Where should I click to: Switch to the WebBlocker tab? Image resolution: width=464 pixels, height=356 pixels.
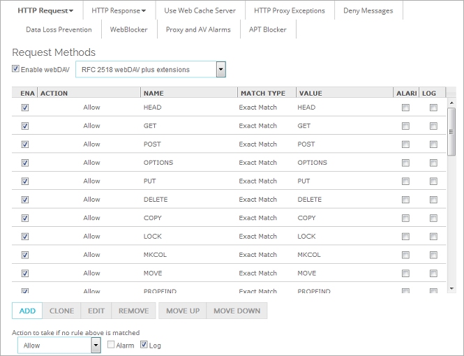129,30
